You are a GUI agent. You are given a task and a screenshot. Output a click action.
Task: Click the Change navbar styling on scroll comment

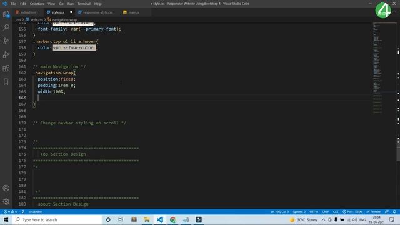point(79,122)
